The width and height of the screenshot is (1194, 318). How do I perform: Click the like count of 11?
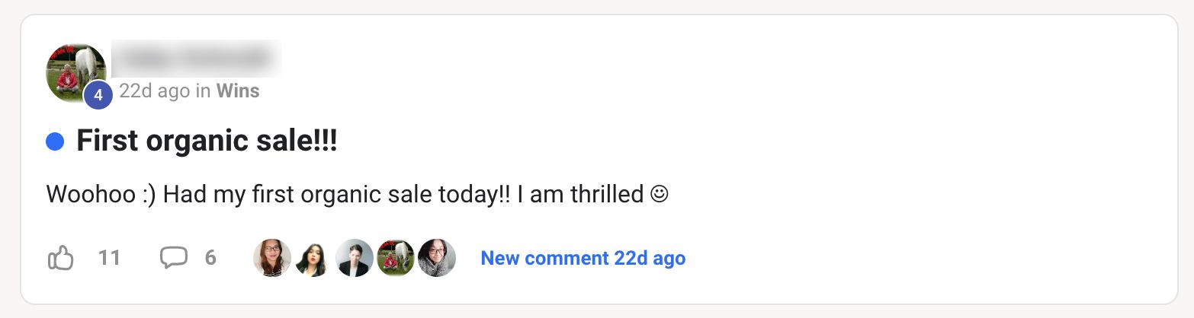(x=110, y=259)
